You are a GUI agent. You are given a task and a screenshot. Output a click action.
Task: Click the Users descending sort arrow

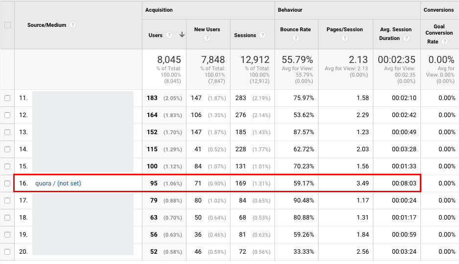(182, 35)
